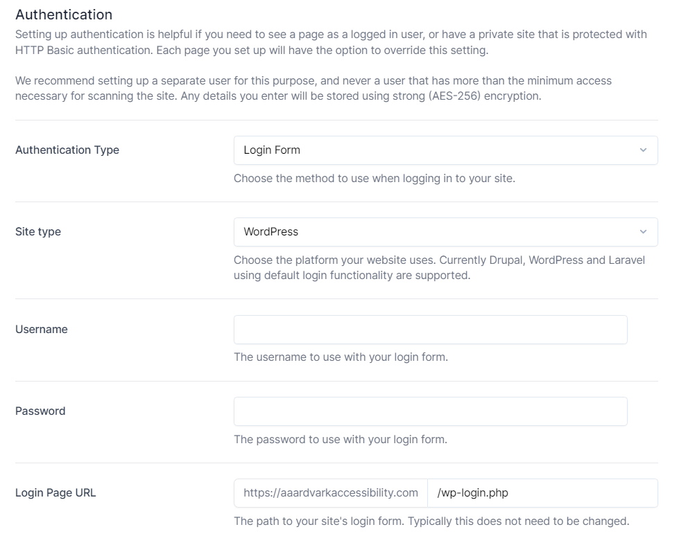
Task: Click the Authentication Type label
Action: [67, 150]
